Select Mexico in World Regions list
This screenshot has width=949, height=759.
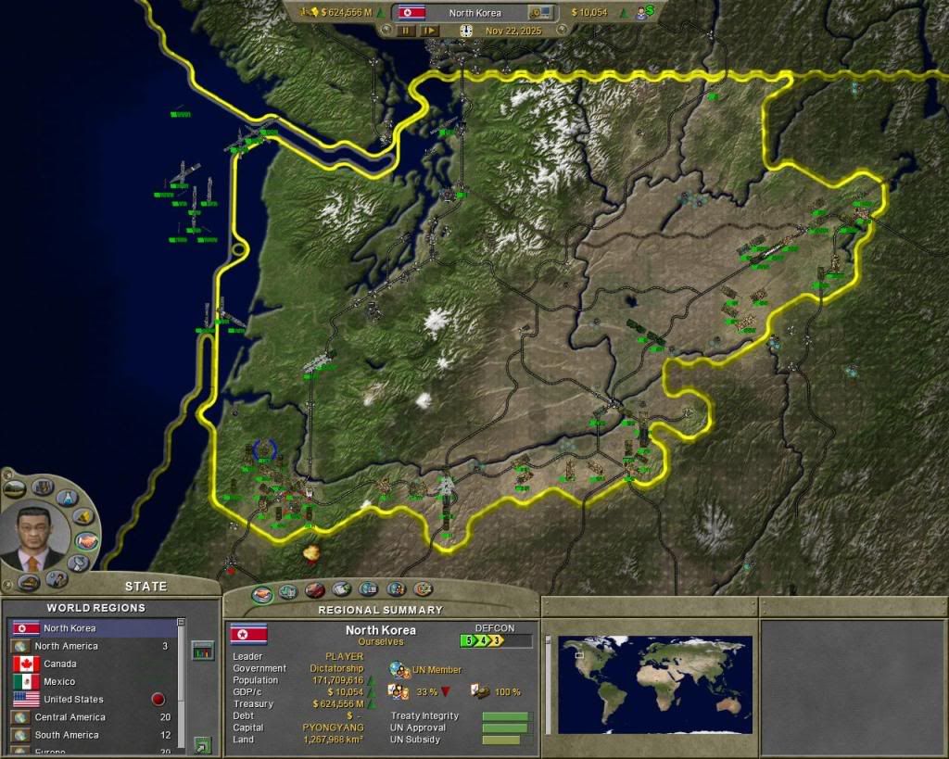[94, 681]
